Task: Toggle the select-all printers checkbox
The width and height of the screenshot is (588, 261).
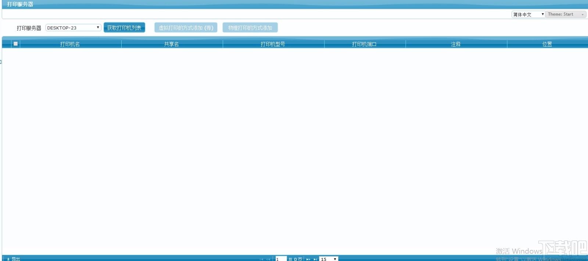Action: pyautogui.click(x=15, y=44)
